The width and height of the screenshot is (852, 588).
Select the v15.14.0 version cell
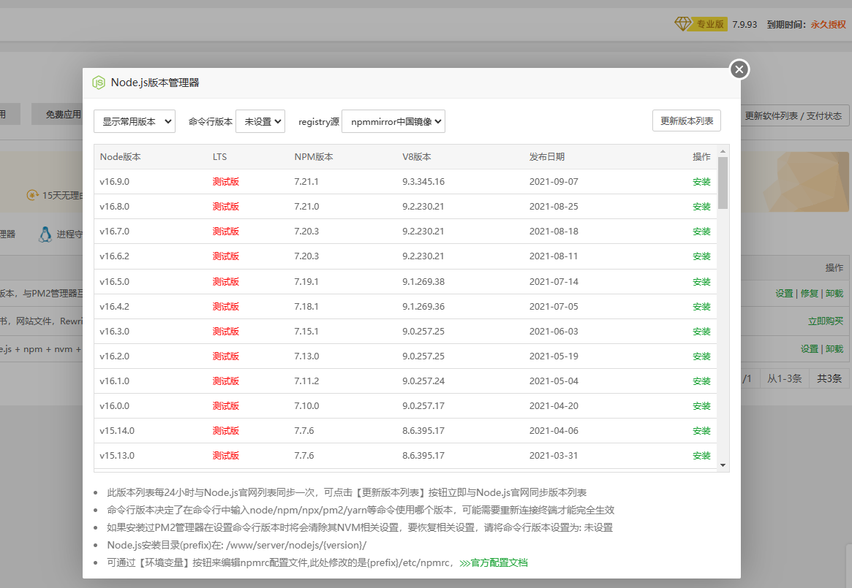point(117,430)
